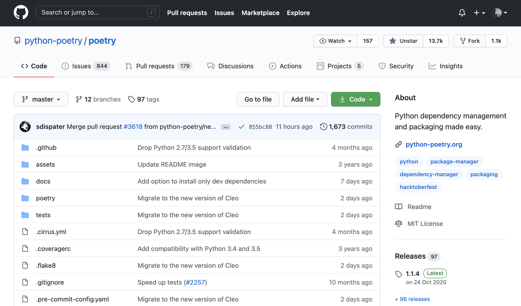View the 1,673 commits history
521x306 pixels.
[x=346, y=127]
